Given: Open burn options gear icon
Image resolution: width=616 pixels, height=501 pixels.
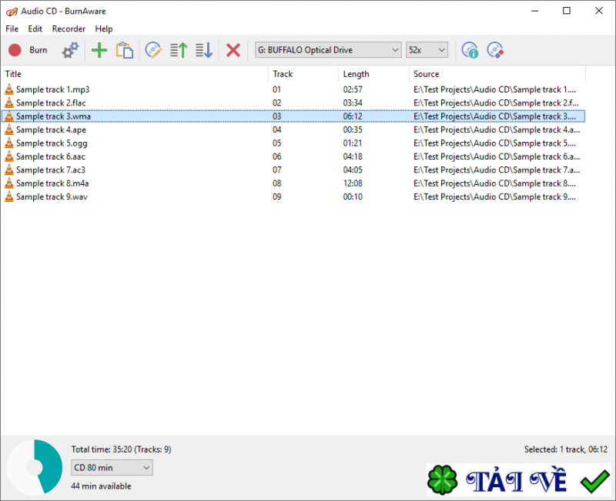Looking at the screenshot, I should coord(70,50).
